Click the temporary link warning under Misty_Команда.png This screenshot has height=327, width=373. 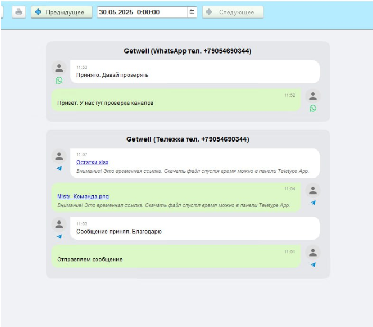click(174, 205)
